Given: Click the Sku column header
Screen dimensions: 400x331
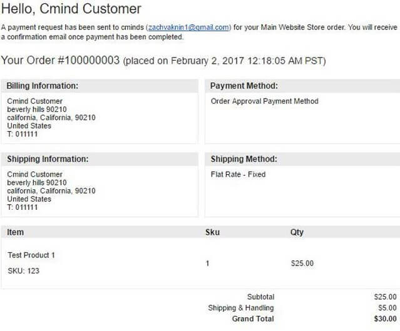Looking at the screenshot, I should 213,232.
